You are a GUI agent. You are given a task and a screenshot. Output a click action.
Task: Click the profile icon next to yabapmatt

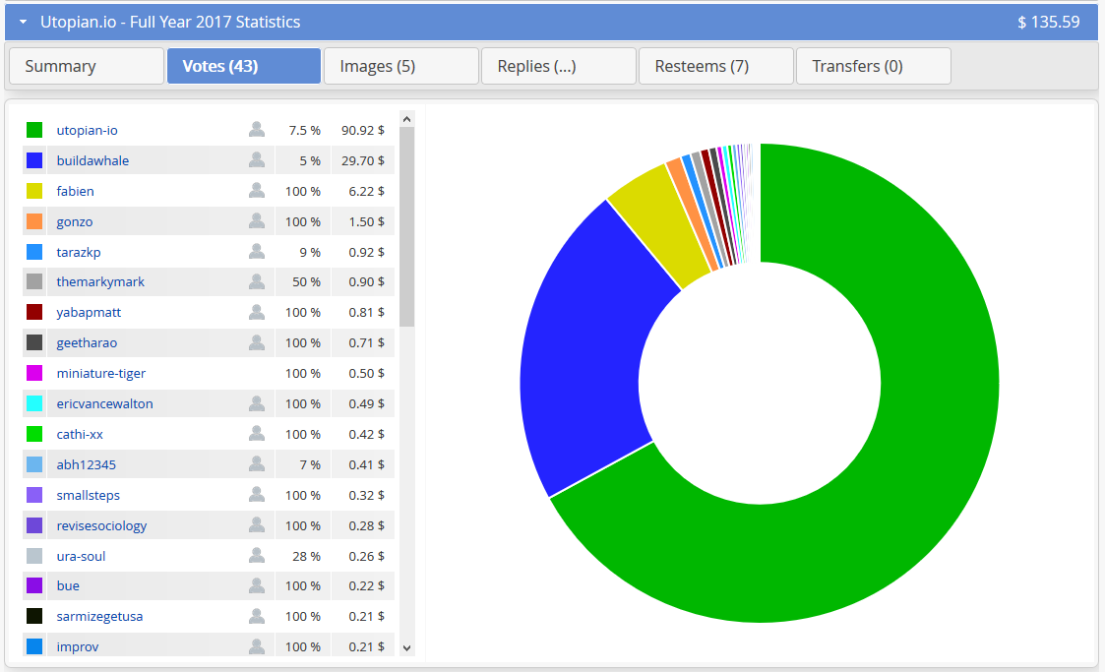point(257,312)
